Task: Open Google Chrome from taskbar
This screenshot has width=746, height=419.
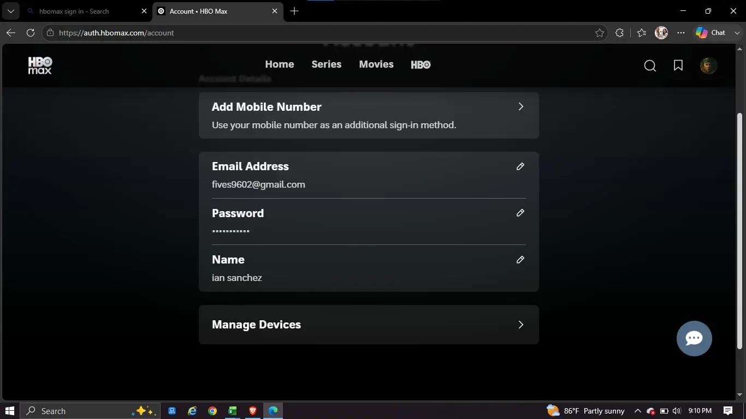Action: click(x=212, y=411)
